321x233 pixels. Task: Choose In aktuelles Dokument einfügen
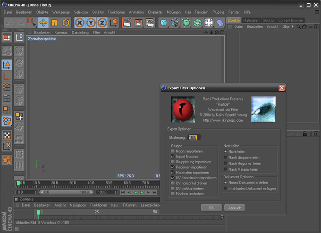coord(226,188)
